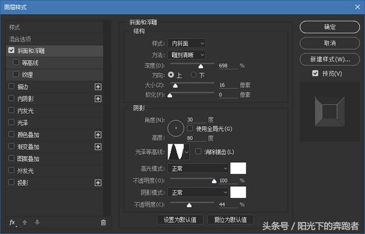Click the 确定 button
Image resolution: width=365 pixels, height=234 pixels.
[x=330, y=27]
